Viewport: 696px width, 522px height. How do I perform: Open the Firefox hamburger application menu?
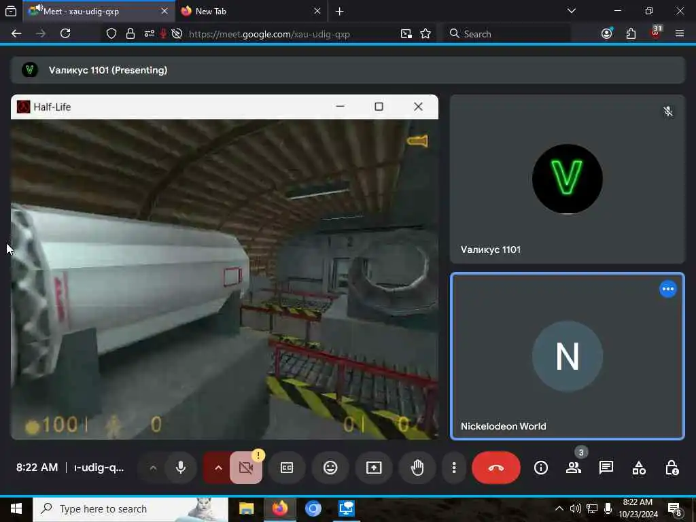point(680,34)
